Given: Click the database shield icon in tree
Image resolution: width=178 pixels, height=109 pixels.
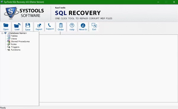Looking at the screenshot, I should (x=5, y=33).
